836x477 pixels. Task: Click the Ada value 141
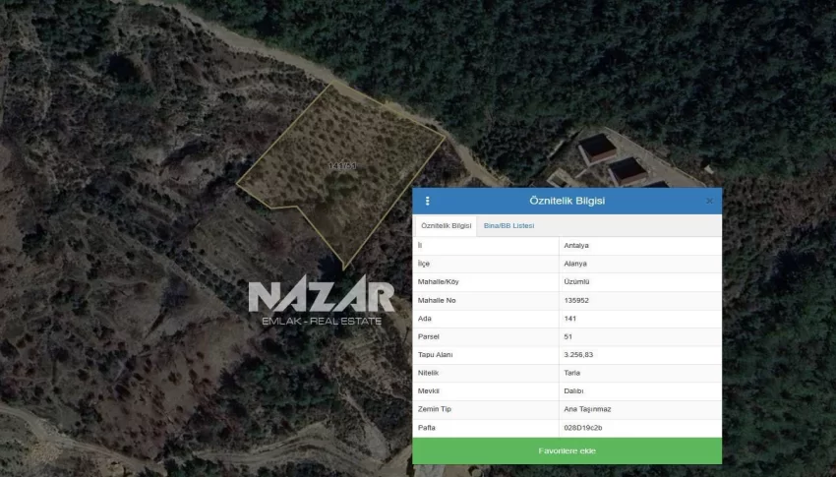click(x=570, y=318)
